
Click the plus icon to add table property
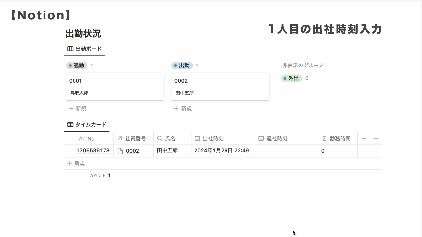[364, 139]
